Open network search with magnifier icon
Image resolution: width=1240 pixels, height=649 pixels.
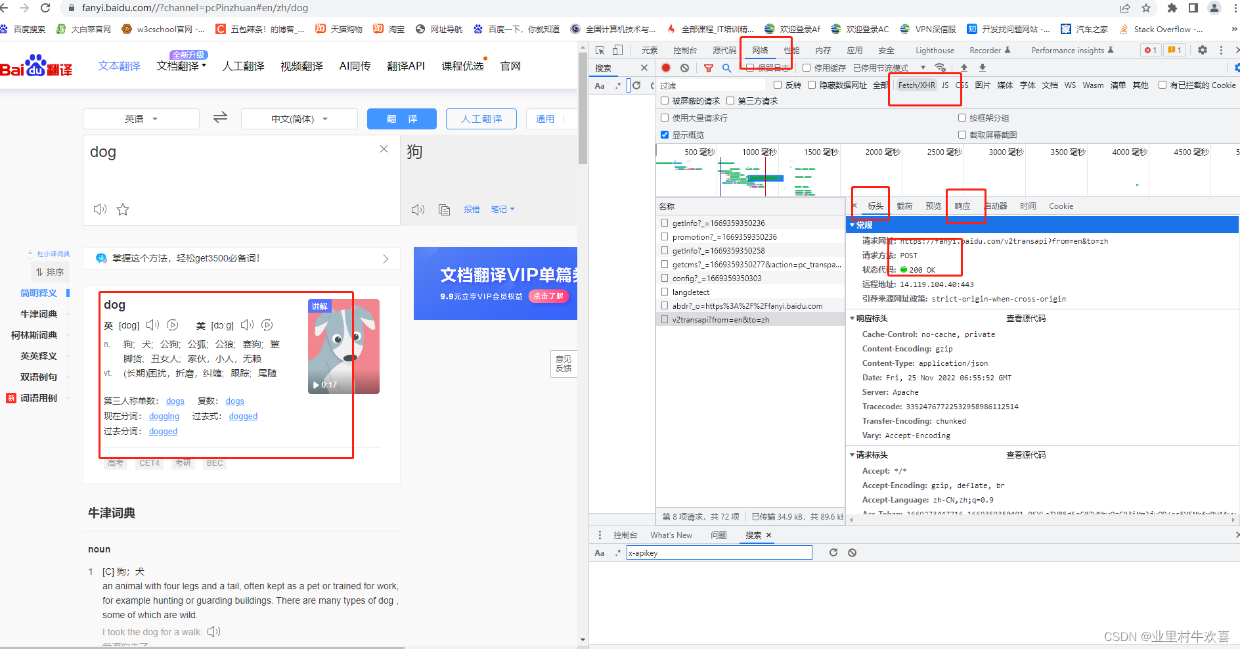(726, 68)
